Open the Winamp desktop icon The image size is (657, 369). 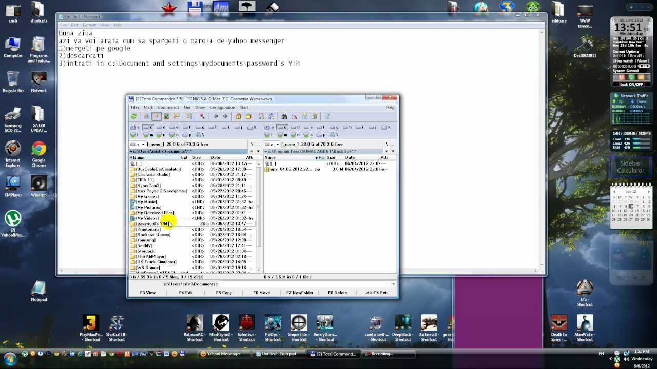tap(38, 187)
